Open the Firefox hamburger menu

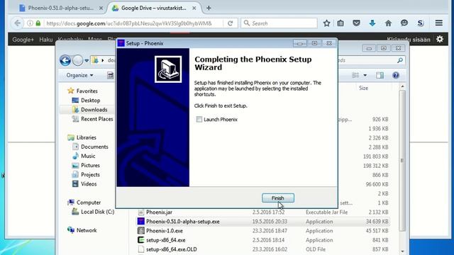(x=439, y=23)
